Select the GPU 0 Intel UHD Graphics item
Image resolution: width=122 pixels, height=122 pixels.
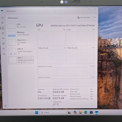point(21,51)
